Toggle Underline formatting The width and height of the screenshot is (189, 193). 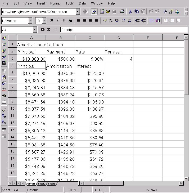[x=64, y=21]
